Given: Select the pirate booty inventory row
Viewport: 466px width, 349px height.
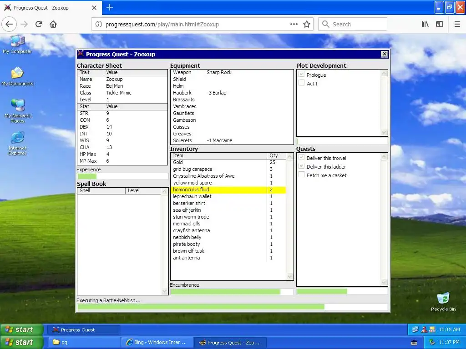Looking at the screenshot, I should [x=228, y=244].
